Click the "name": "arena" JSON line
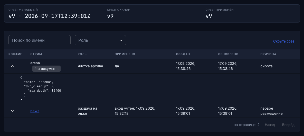This screenshot has width=304, height=136. click(39, 82)
